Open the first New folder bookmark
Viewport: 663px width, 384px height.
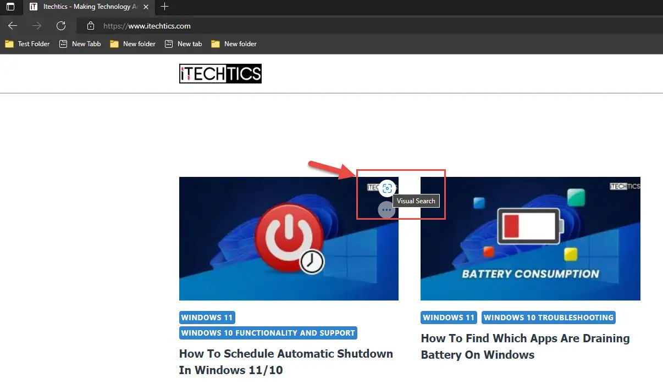coord(132,44)
